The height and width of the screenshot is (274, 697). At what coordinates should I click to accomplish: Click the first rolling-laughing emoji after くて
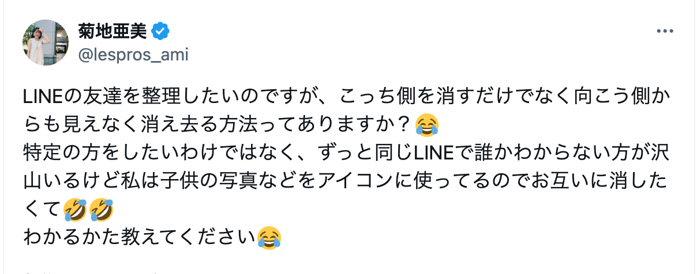click(x=75, y=210)
